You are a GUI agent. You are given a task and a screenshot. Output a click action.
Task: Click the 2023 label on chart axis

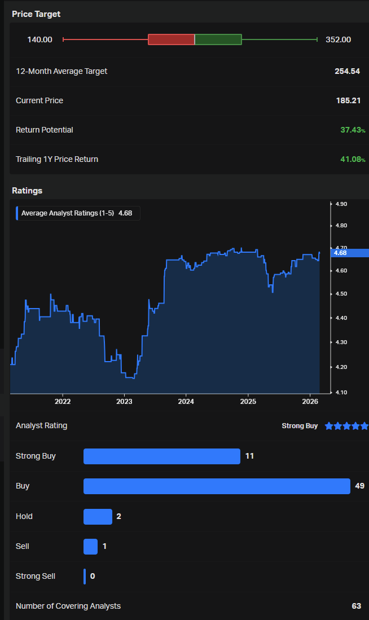pyautogui.click(x=124, y=402)
